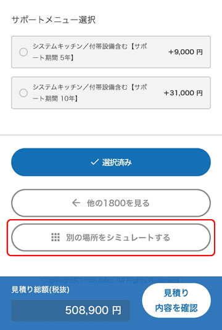Click the 見積り総額(税抜) label

click(40, 290)
